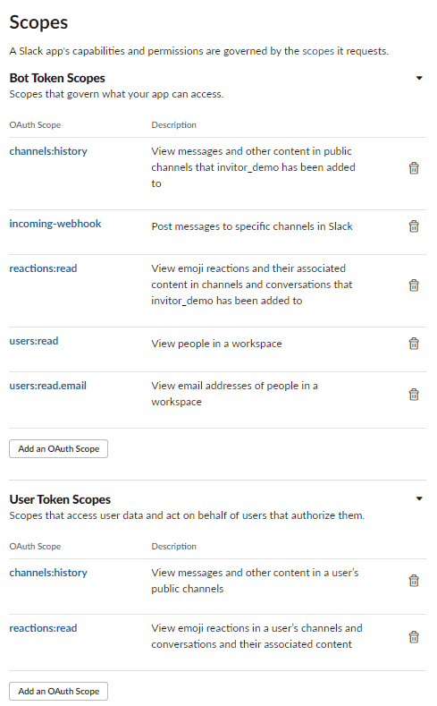This screenshot has height=706, width=437.
Task: Add an OAuth Scope under Bot Token Scopes
Action: 58,448
